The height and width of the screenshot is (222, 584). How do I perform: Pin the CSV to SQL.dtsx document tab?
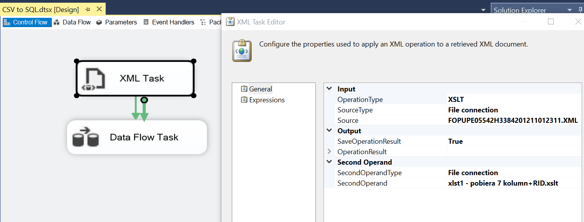[x=87, y=9]
